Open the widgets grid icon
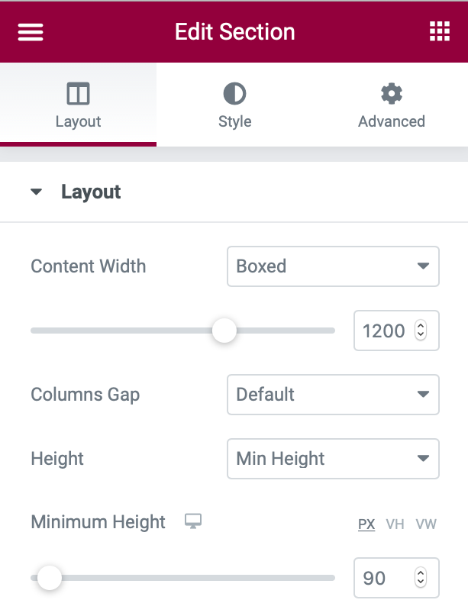Viewport: 468px width, 616px height. (440, 32)
